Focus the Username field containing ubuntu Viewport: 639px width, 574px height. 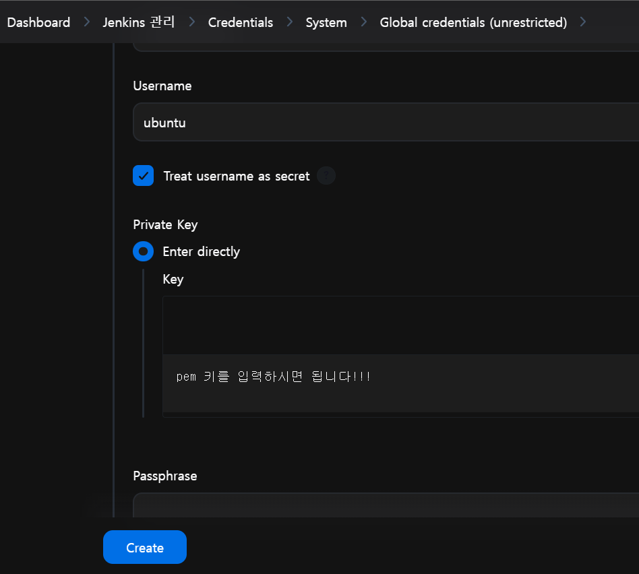click(386, 122)
